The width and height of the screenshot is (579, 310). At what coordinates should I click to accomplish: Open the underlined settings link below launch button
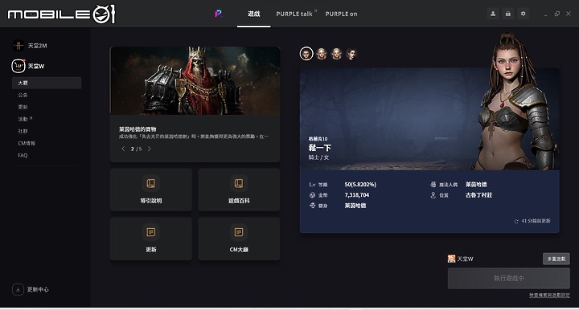[x=549, y=295]
